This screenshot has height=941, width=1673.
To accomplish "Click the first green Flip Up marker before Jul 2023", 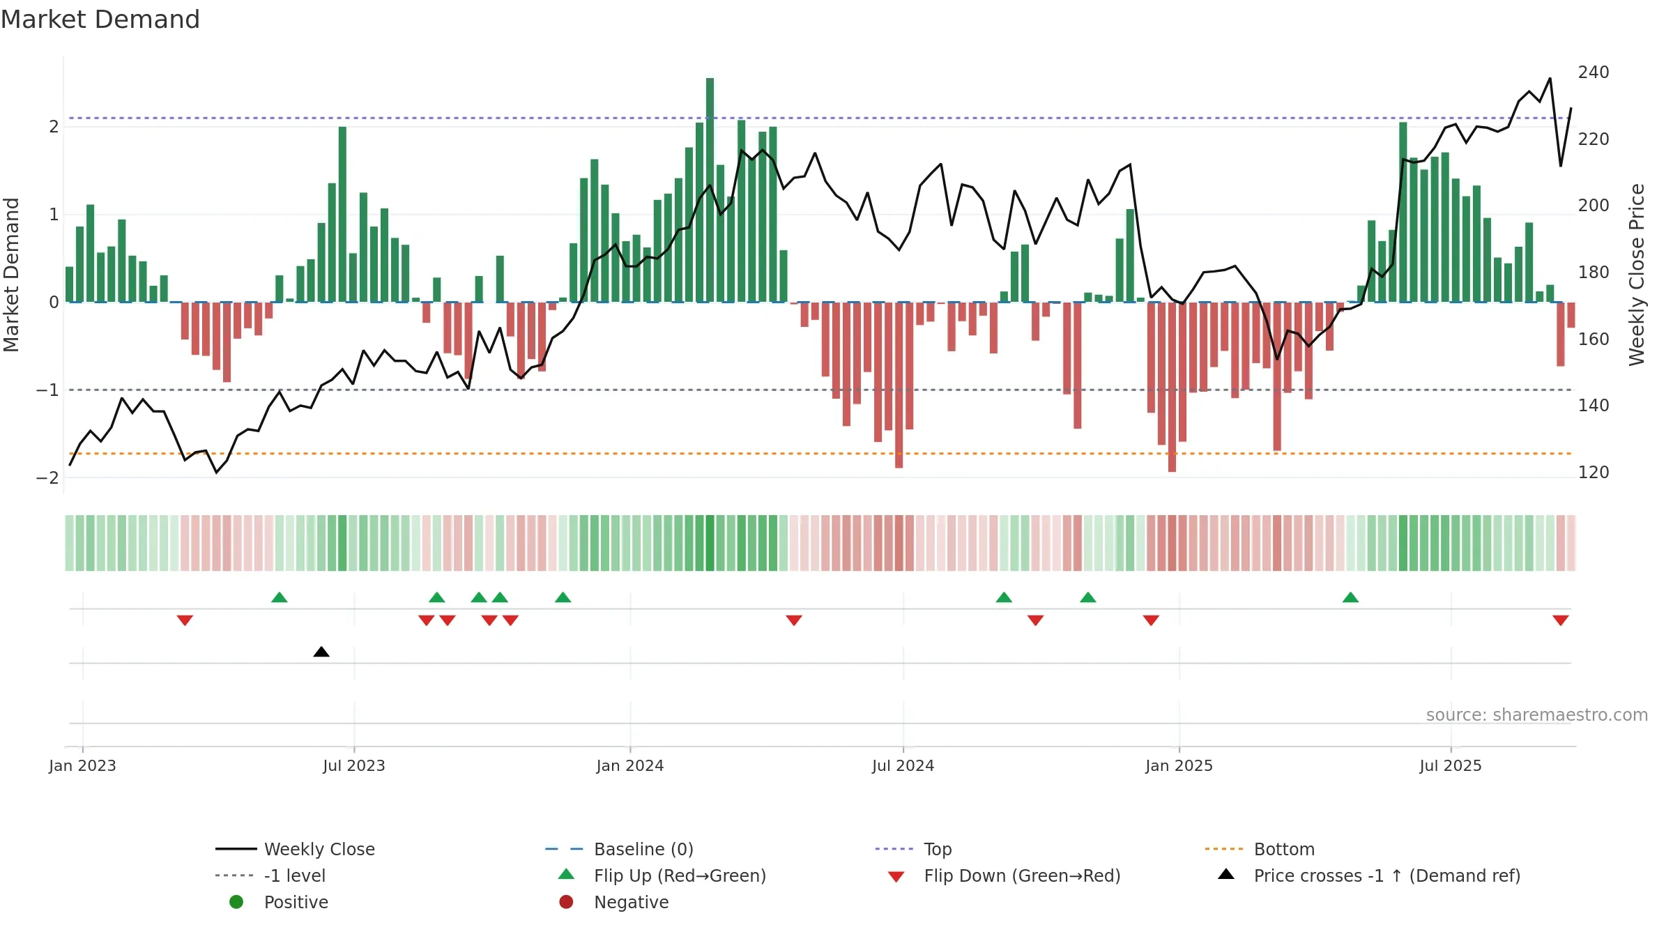I will coord(280,597).
